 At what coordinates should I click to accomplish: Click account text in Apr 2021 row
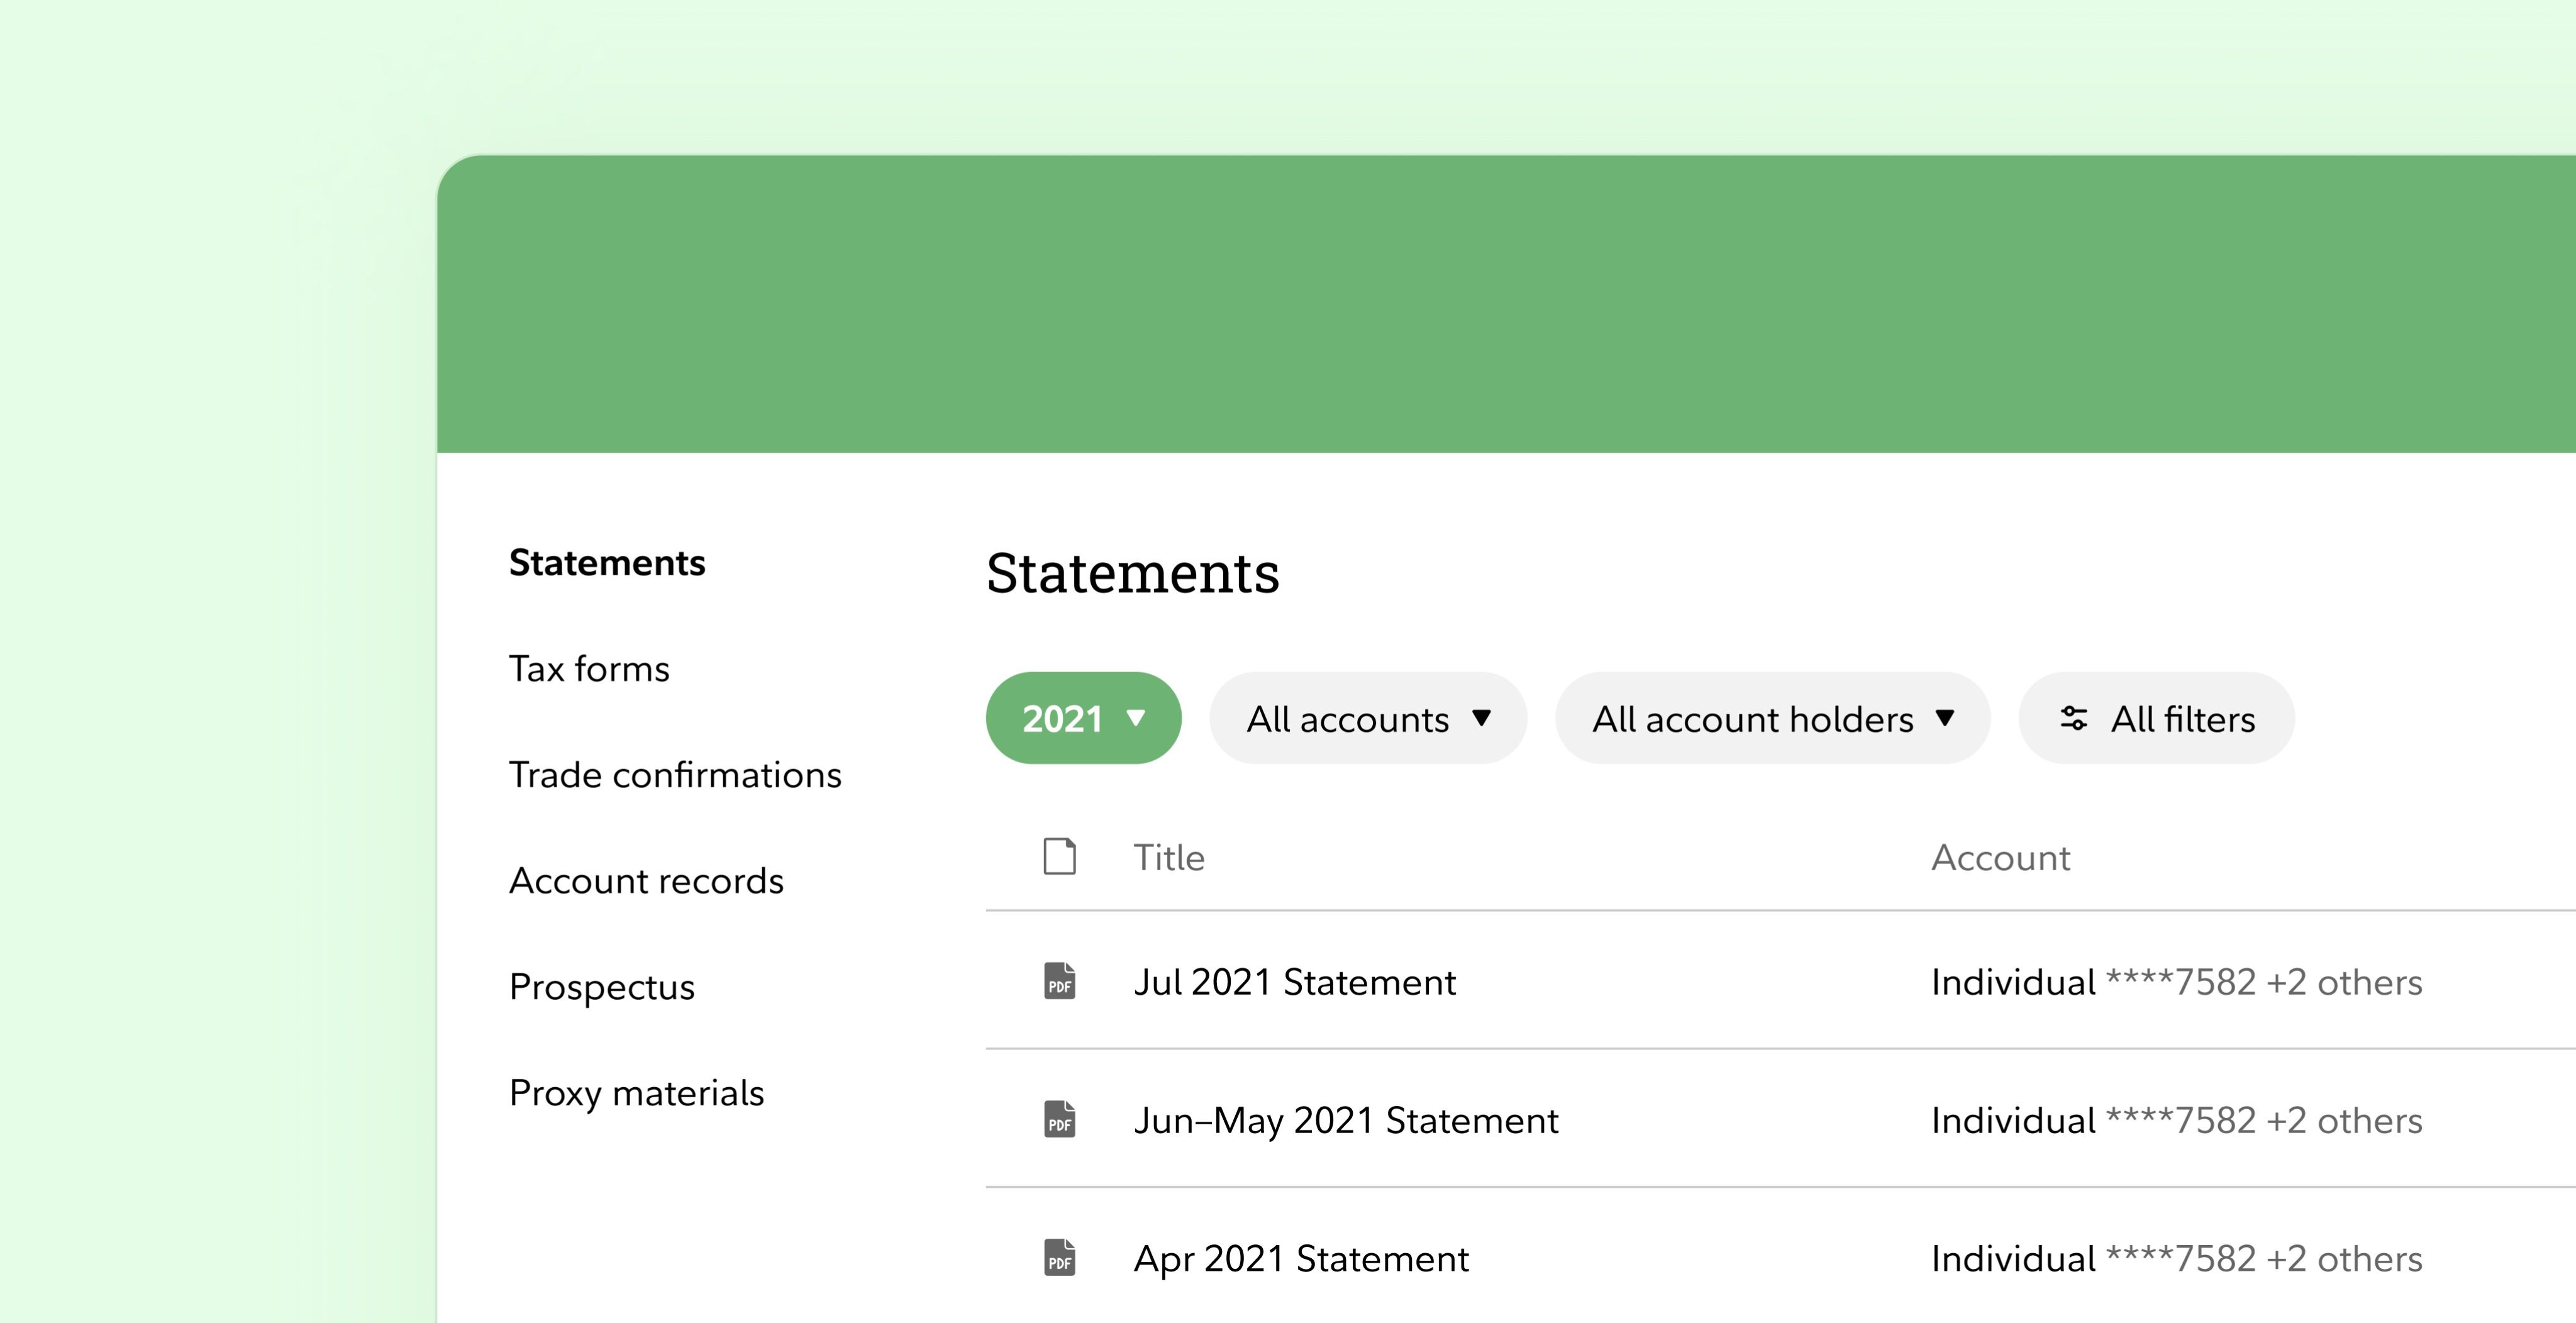tap(2177, 1258)
